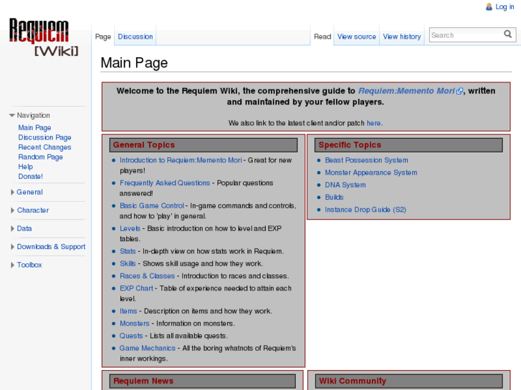Open Discussion Page in sidebar
This screenshot has height=390, width=521.
click(44, 137)
